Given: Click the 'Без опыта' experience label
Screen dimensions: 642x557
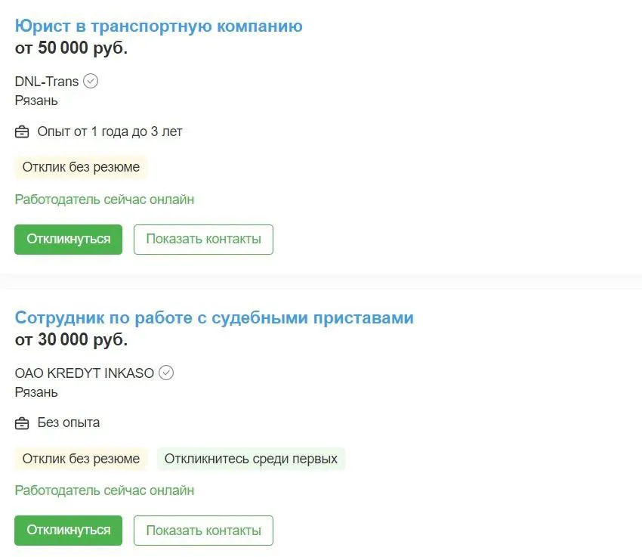Looking at the screenshot, I should 69,422.
